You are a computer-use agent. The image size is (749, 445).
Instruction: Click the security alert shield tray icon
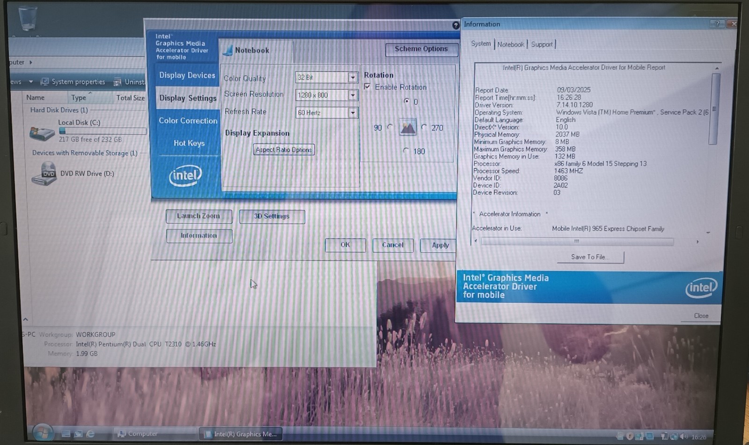(630, 436)
